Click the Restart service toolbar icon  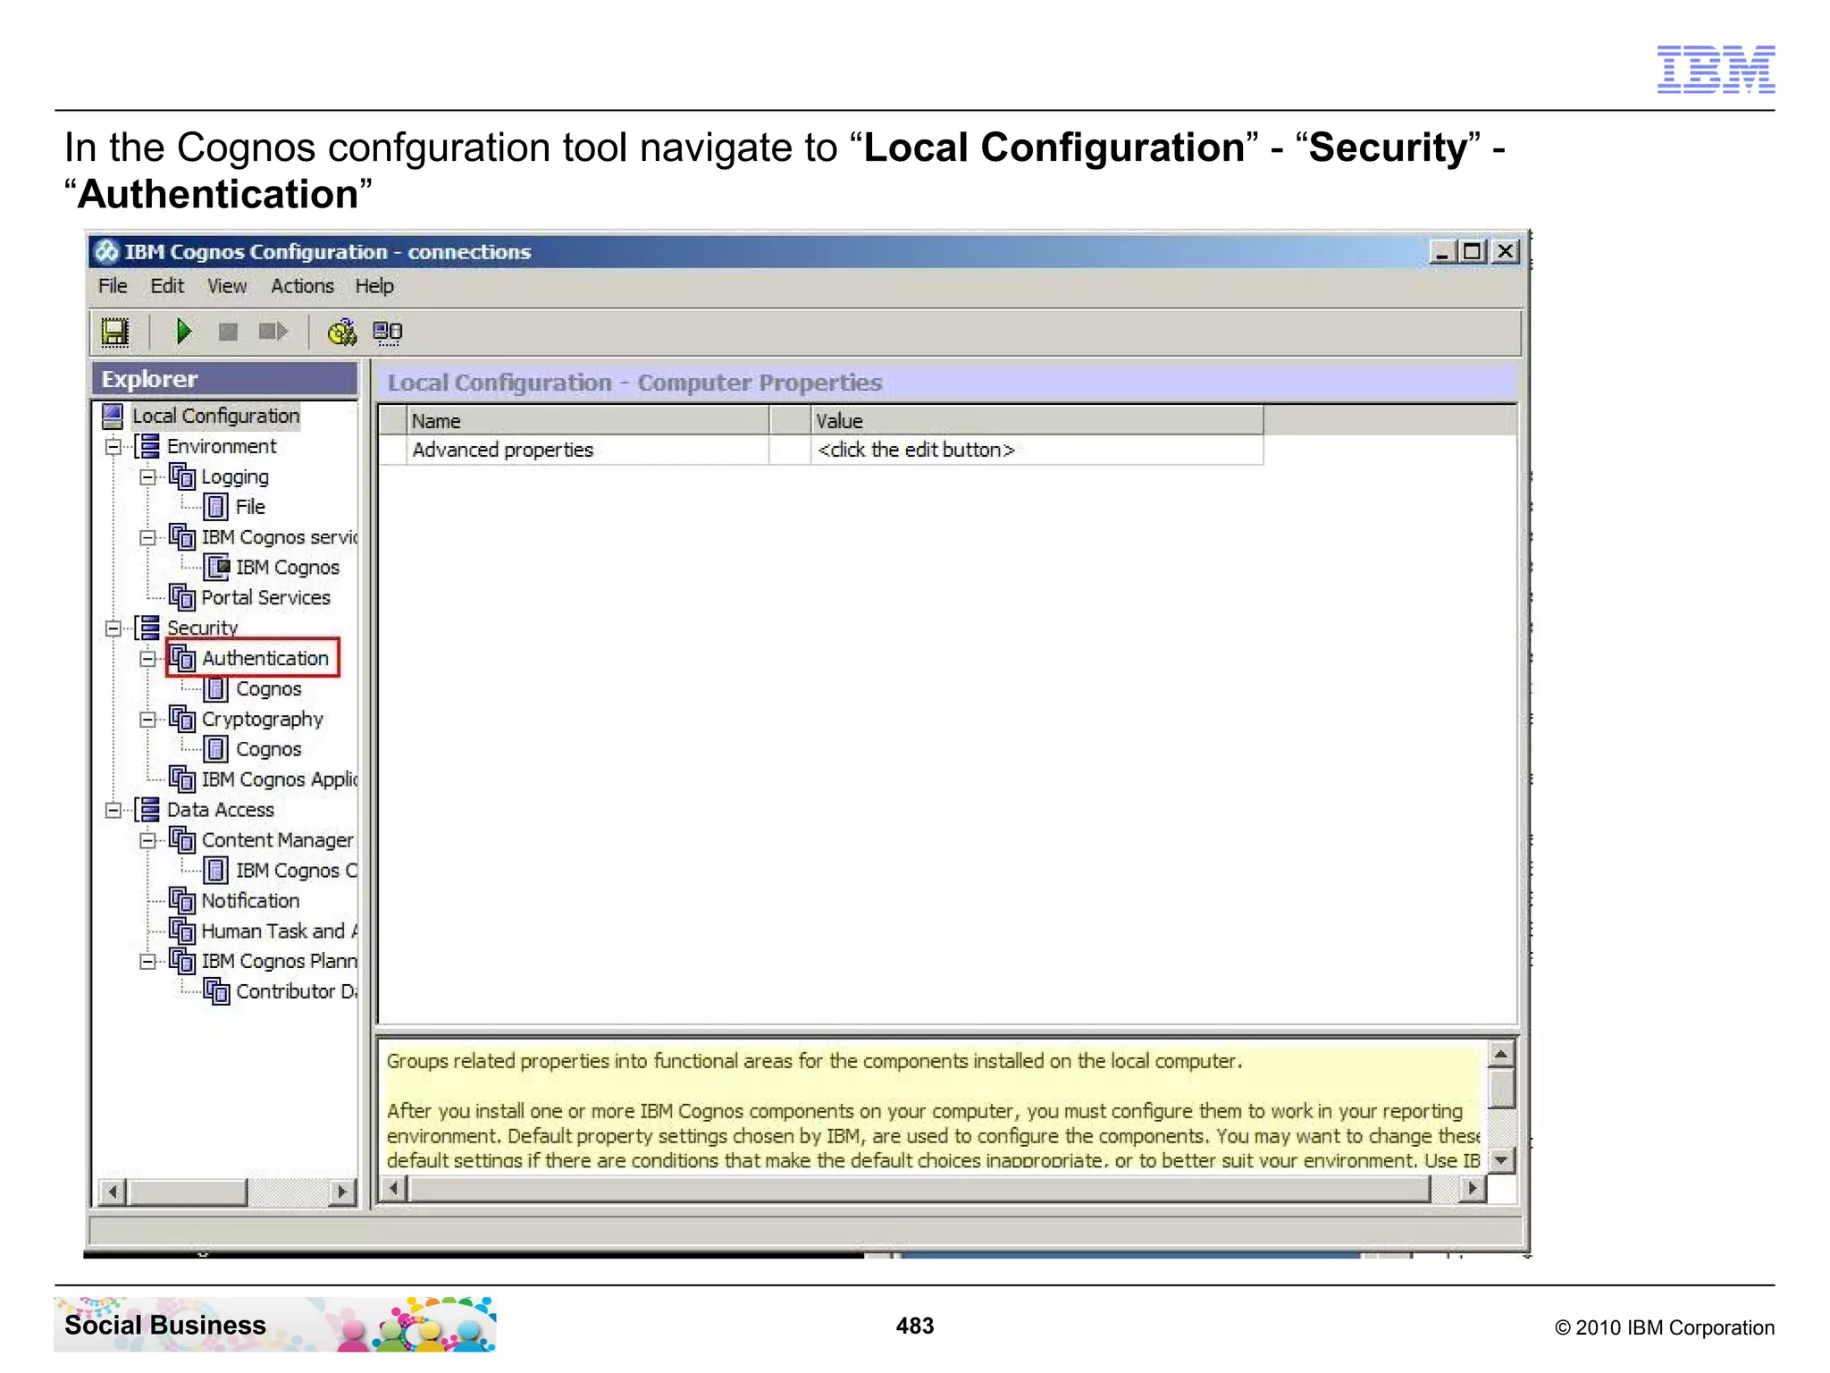point(273,332)
